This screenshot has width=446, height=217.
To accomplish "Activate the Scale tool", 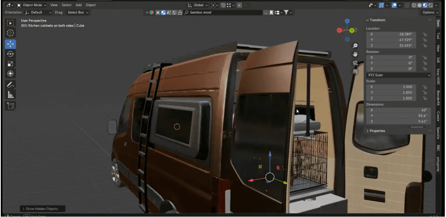I will [x=11, y=64].
